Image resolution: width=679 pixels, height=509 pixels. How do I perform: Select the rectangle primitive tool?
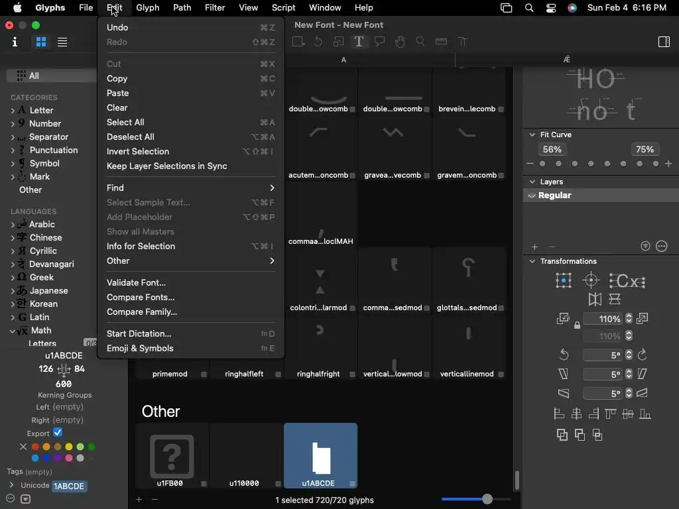coord(298,42)
